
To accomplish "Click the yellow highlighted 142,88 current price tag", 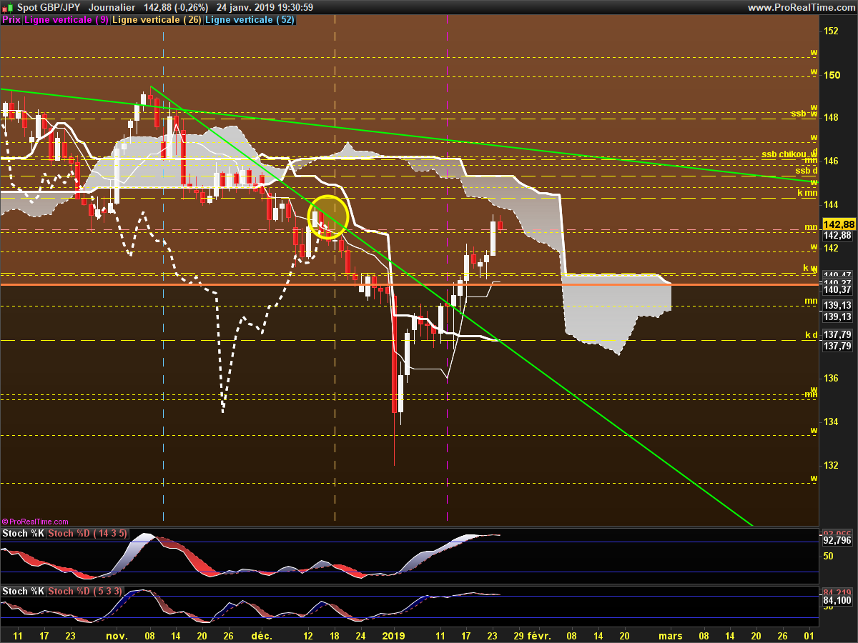I will pos(837,224).
